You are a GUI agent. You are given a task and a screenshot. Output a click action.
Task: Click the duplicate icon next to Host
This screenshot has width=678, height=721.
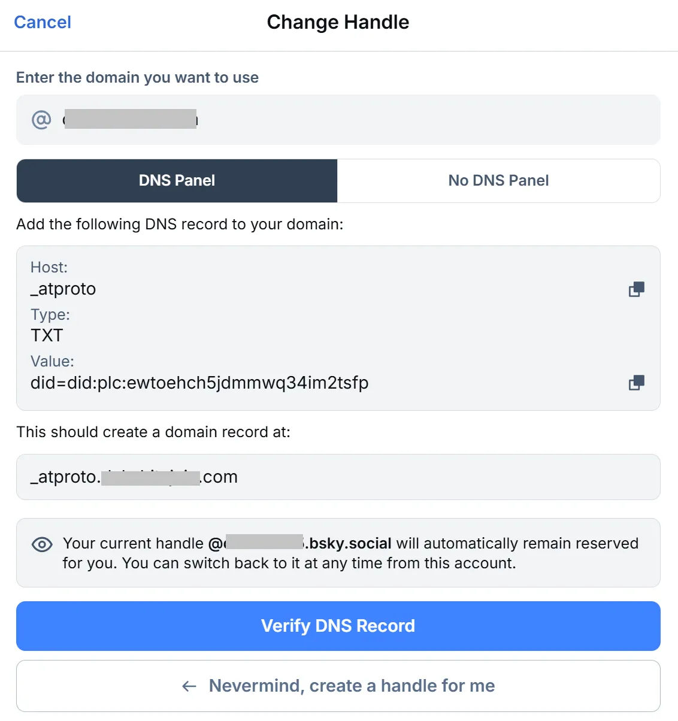[x=636, y=289]
